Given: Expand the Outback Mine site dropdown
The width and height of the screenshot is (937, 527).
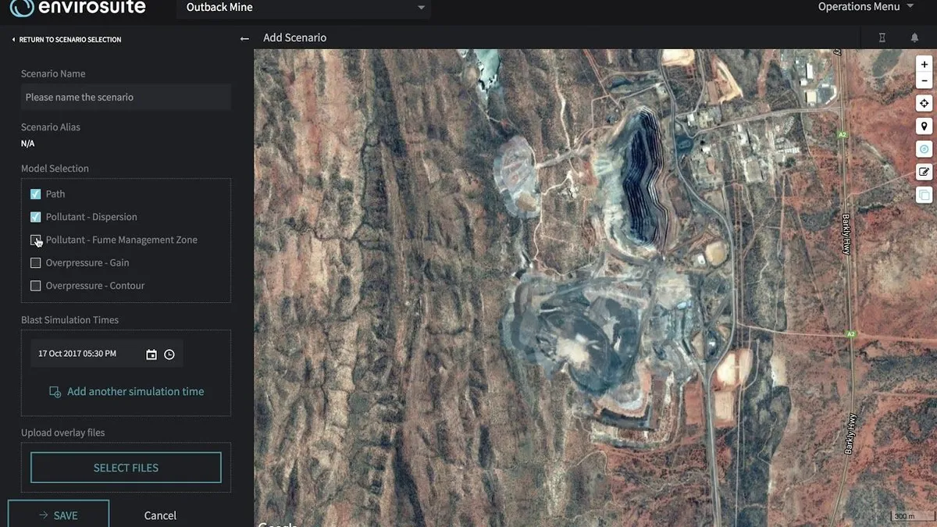Looking at the screenshot, I should pyautogui.click(x=305, y=8).
